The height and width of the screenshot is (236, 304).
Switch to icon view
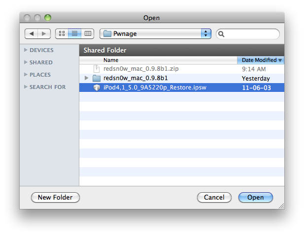click(62, 33)
